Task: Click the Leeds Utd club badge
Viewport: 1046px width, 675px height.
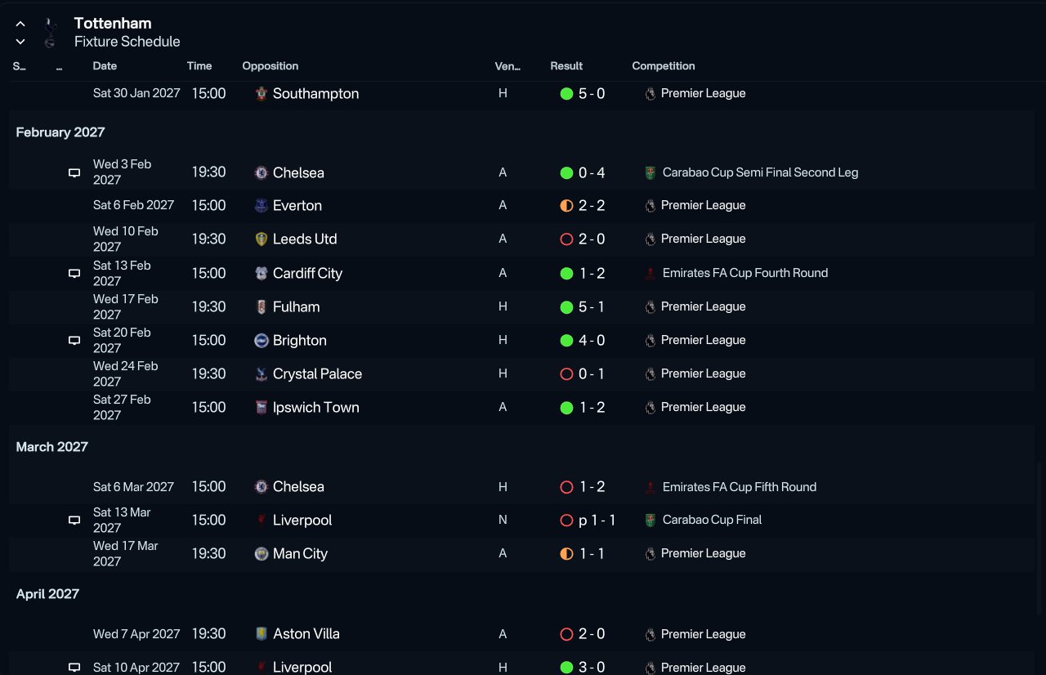Action: coord(261,239)
